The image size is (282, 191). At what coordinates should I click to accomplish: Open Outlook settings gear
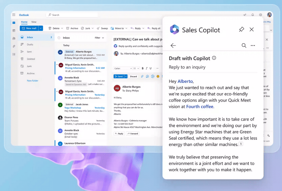click(x=260, y=15)
